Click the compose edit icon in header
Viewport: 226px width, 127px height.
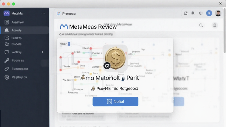point(186,13)
